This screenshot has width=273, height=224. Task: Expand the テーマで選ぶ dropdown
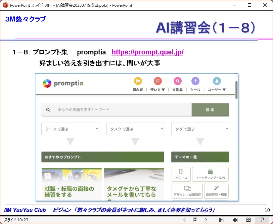(70, 129)
